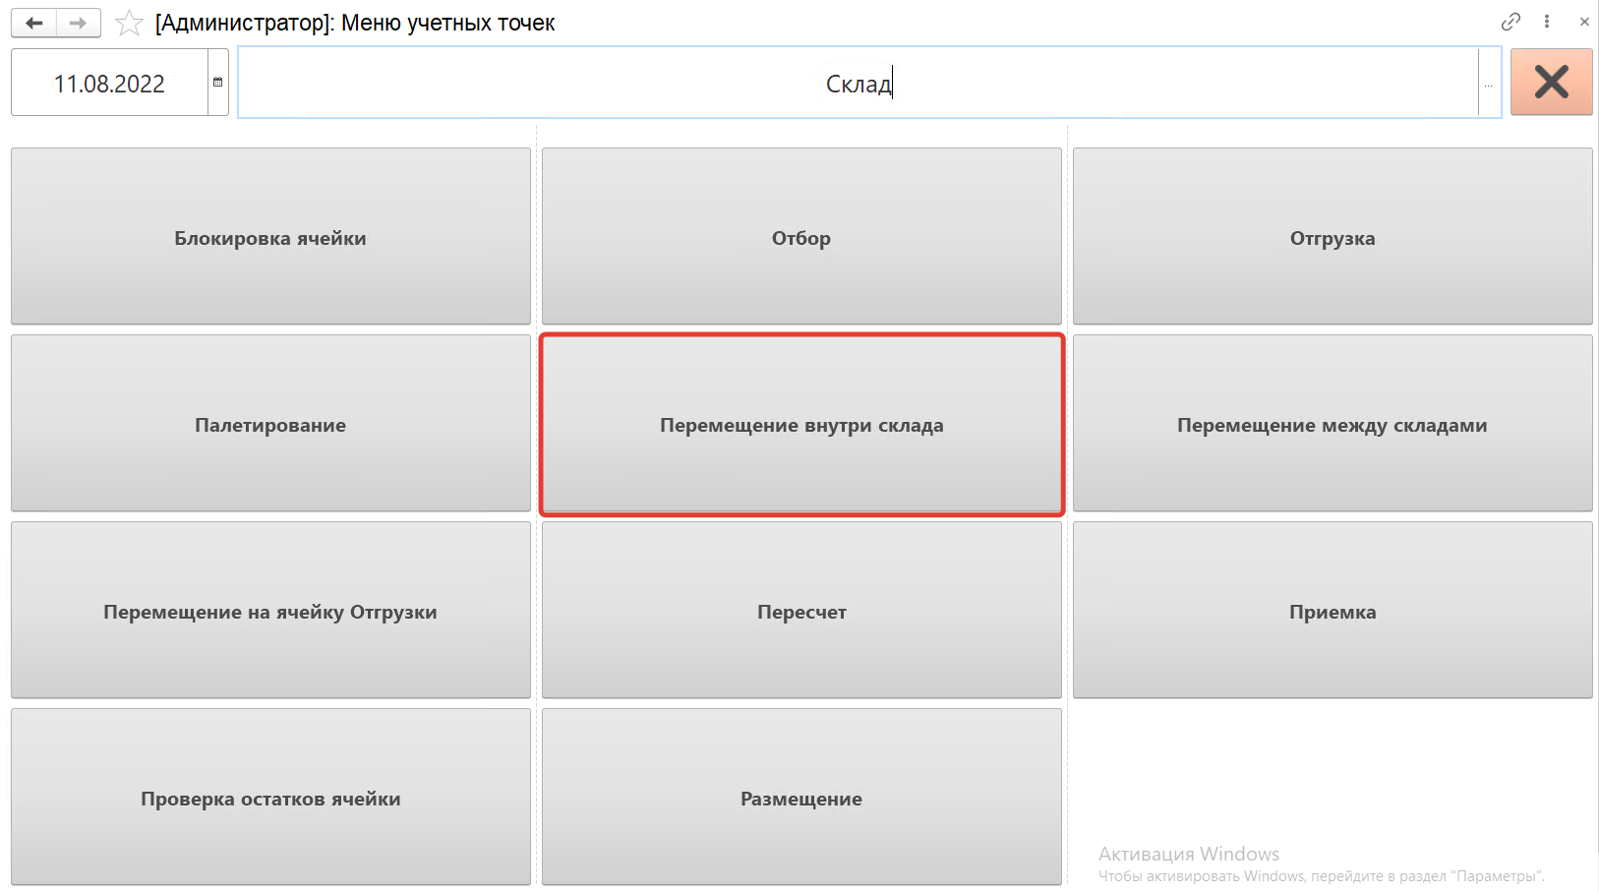Open Перемещение внутри склада
Viewport: 1599px width, 892px height.
(x=801, y=424)
